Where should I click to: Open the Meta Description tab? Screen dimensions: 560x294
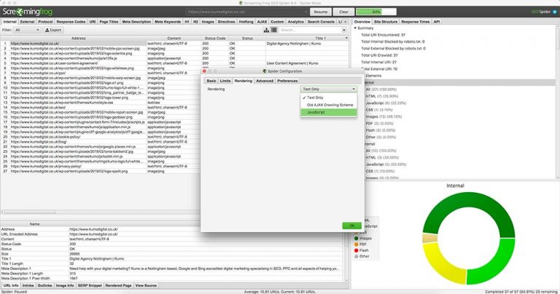(136, 22)
